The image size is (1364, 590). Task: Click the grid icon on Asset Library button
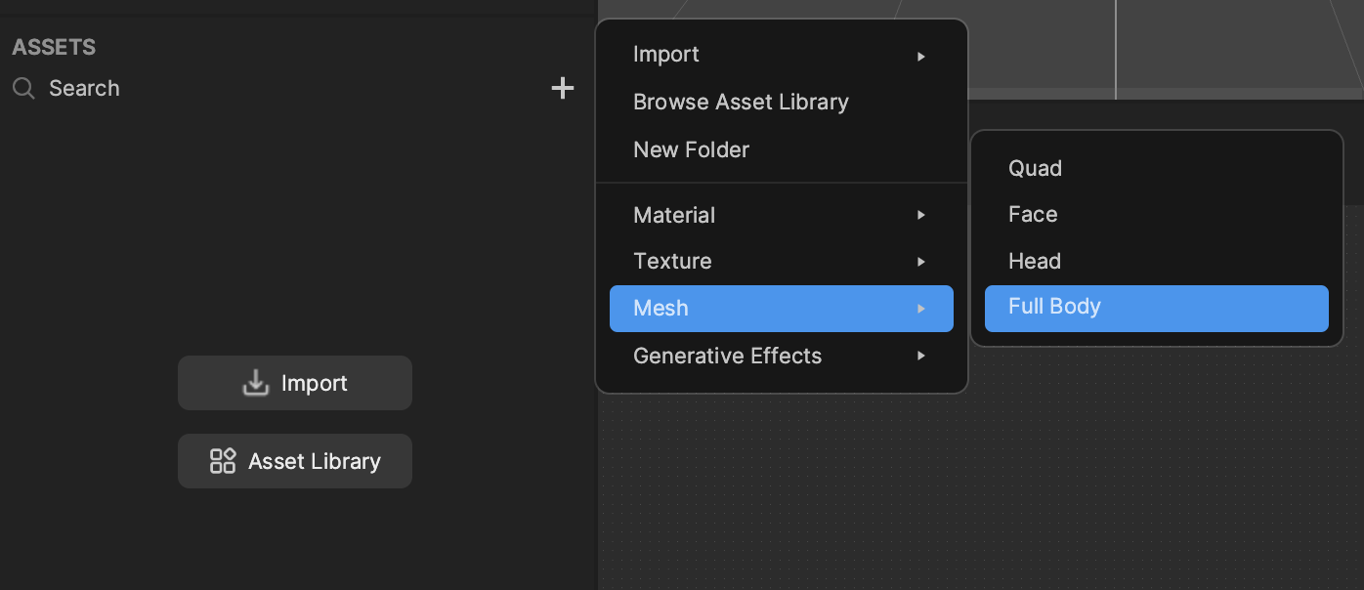point(223,461)
